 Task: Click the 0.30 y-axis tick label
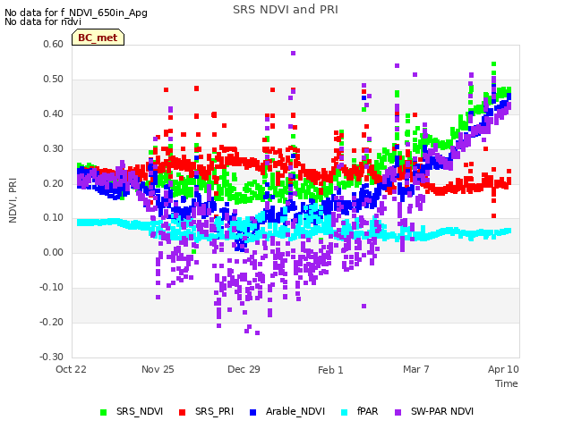54,149
